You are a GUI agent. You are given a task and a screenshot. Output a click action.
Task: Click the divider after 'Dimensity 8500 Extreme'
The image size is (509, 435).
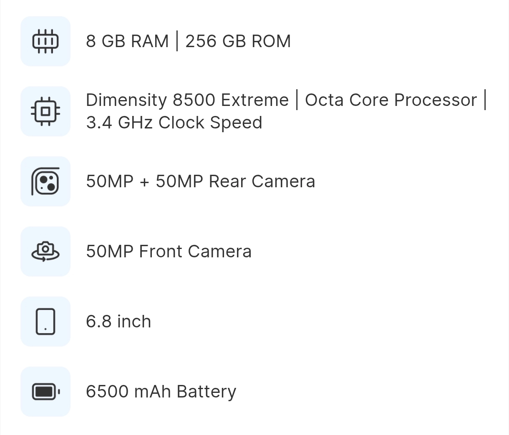(x=297, y=100)
